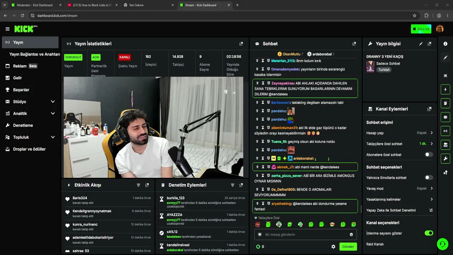Send the chat message with Gönder
The width and height of the screenshot is (453, 255).
coord(348,246)
